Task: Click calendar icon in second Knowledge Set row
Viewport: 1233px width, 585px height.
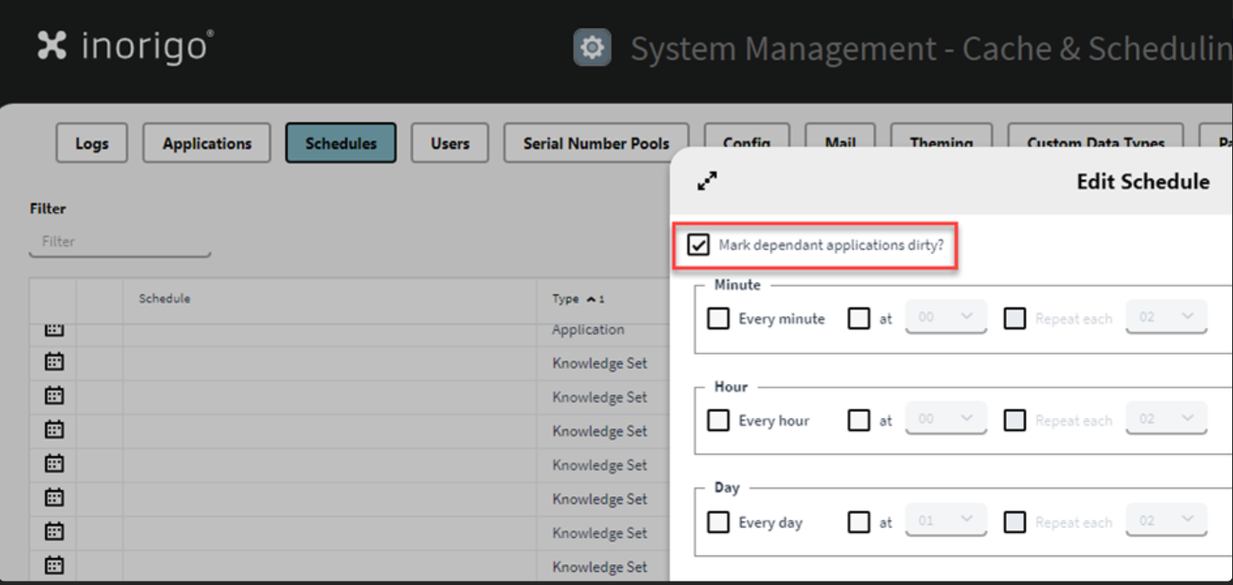Action: (54, 396)
